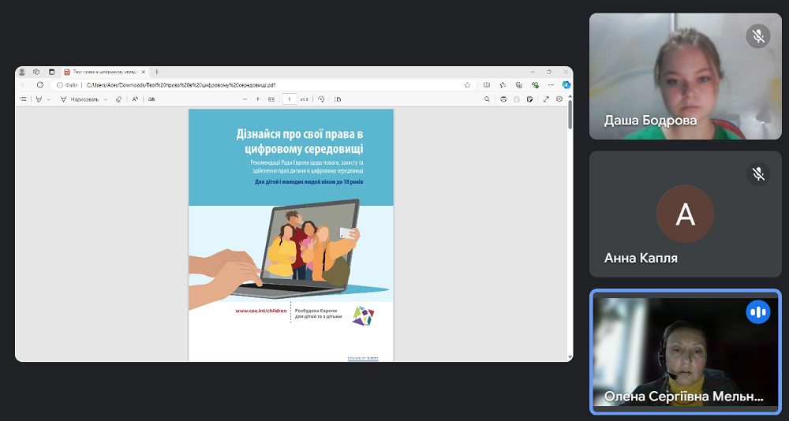Rotate the PDF page
This screenshot has width=789, height=421.
click(321, 99)
